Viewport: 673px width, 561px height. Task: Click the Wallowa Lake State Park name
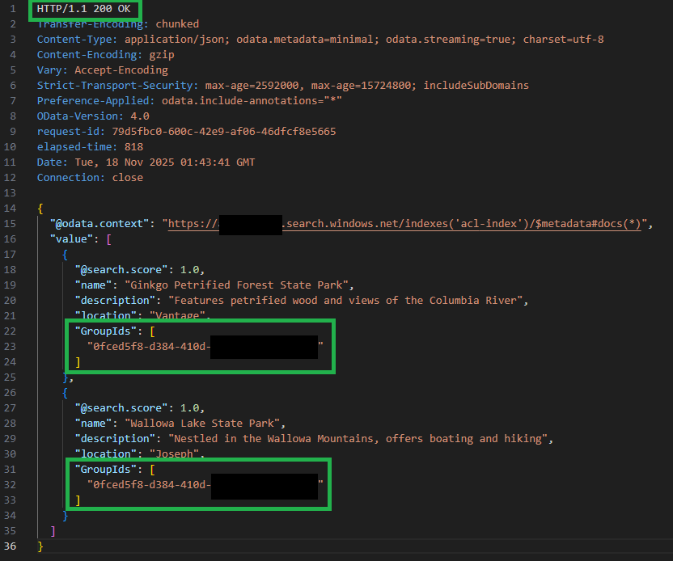205,424
